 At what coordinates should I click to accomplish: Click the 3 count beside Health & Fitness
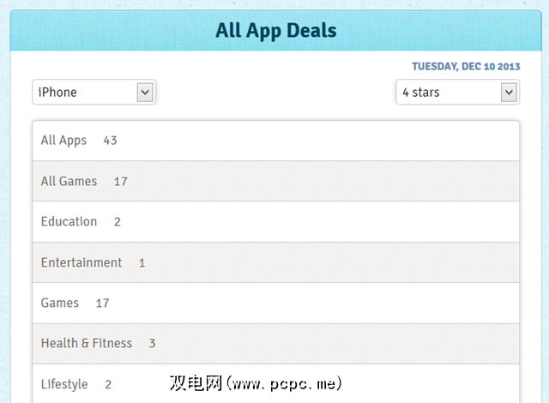pyautogui.click(x=152, y=344)
